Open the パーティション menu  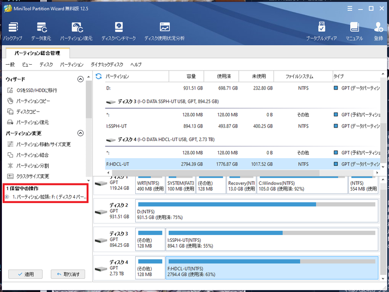pos(71,65)
